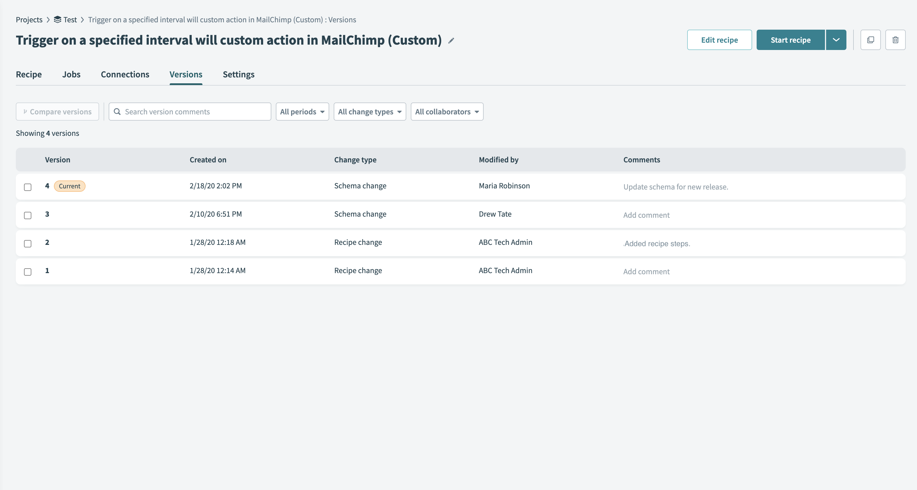Expand the All change types filter
This screenshot has height=490, width=917.
[x=370, y=112]
